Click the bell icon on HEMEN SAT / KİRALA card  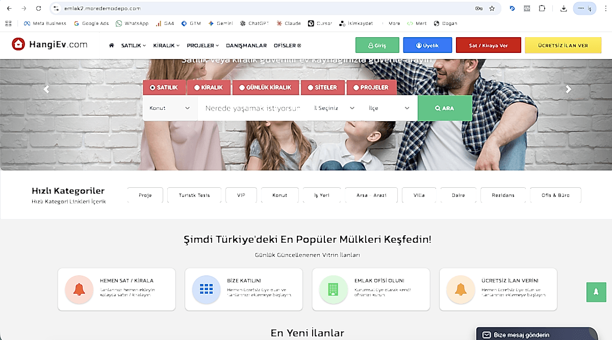(x=79, y=289)
